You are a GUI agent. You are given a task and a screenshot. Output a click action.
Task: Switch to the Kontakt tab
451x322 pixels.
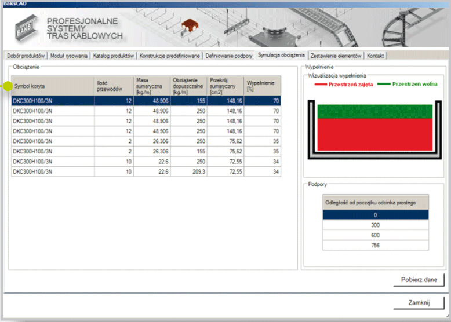coord(376,56)
